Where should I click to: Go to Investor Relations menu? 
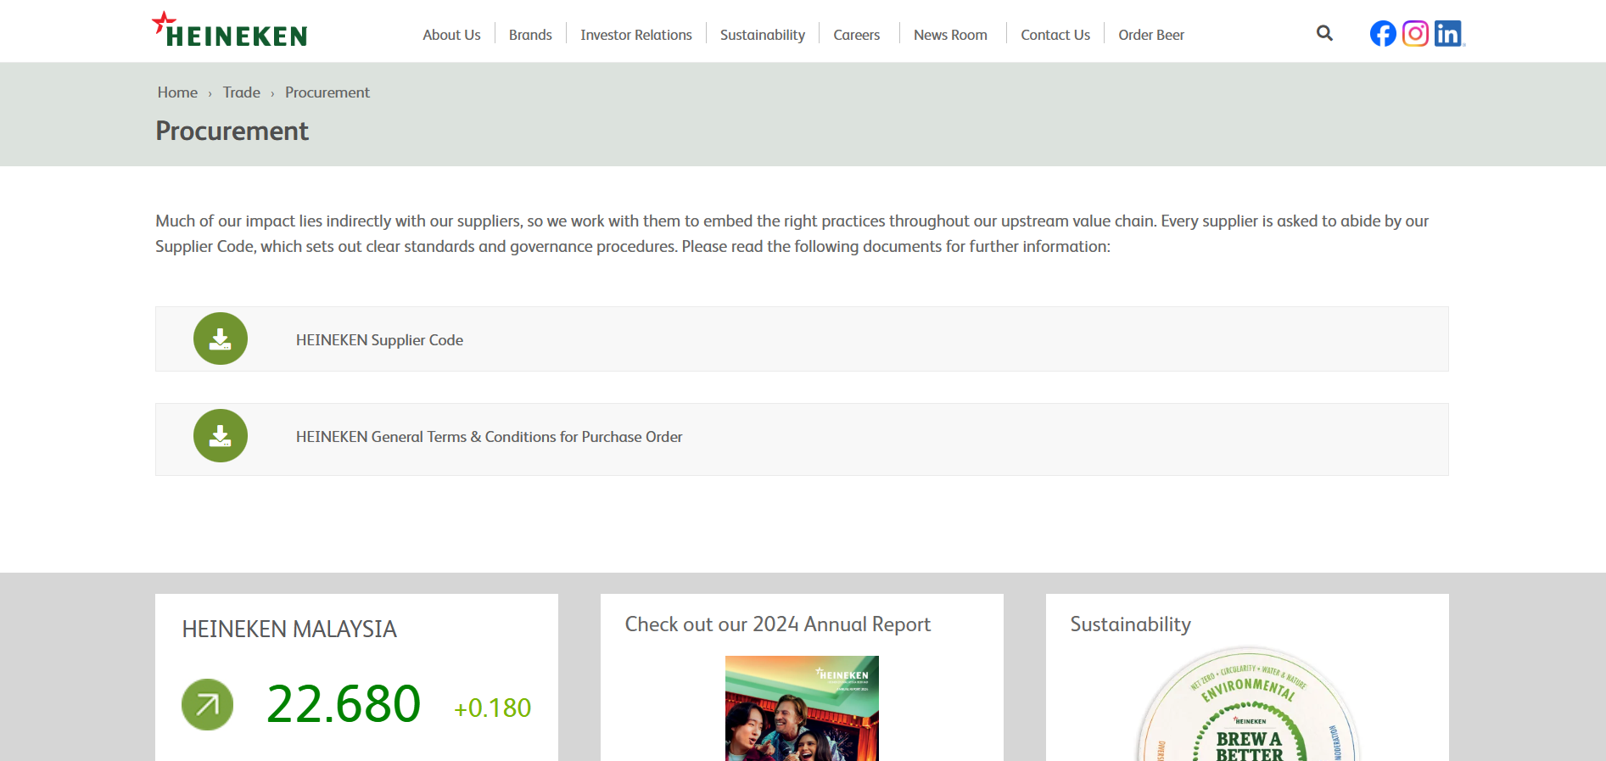(635, 35)
